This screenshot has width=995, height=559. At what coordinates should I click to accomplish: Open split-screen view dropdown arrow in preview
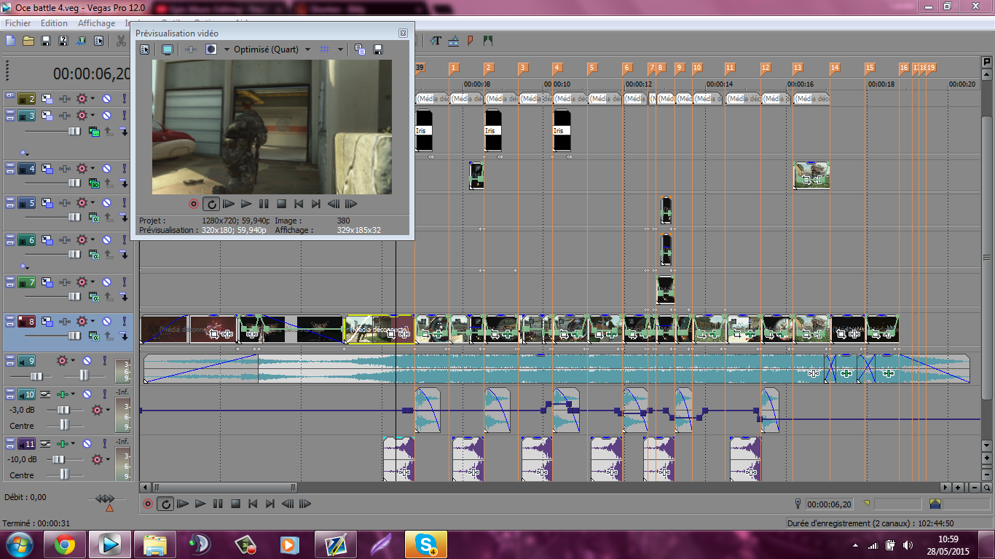tap(227, 49)
